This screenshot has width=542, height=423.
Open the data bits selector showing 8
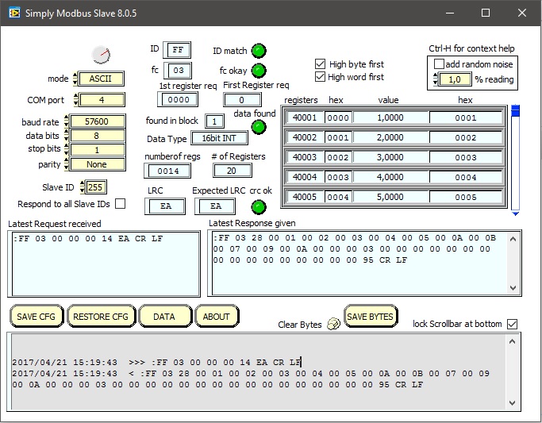[x=97, y=136]
